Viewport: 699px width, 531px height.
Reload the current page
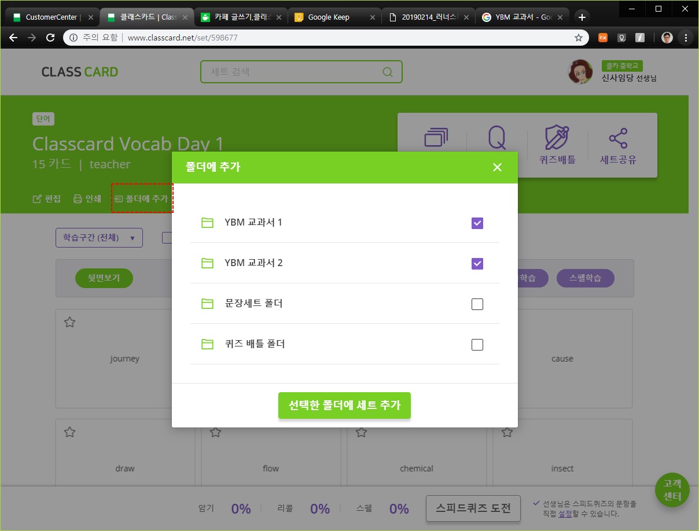coord(50,38)
